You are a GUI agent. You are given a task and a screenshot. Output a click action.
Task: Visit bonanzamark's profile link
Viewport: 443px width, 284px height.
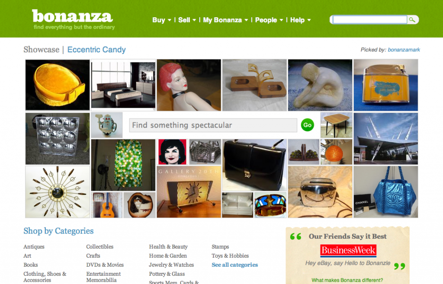pos(404,50)
